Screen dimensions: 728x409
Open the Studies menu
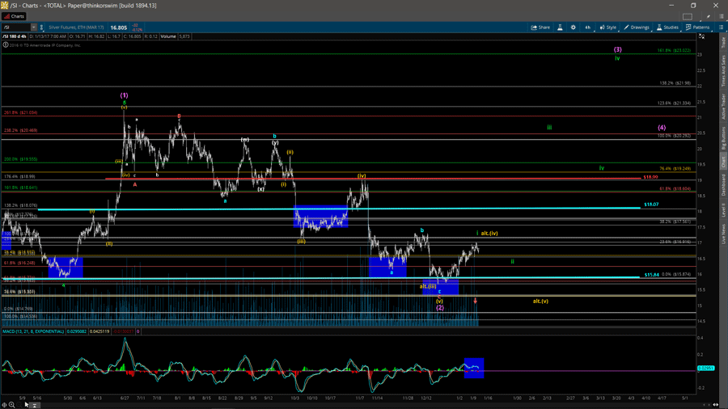pyautogui.click(x=668, y=27)
